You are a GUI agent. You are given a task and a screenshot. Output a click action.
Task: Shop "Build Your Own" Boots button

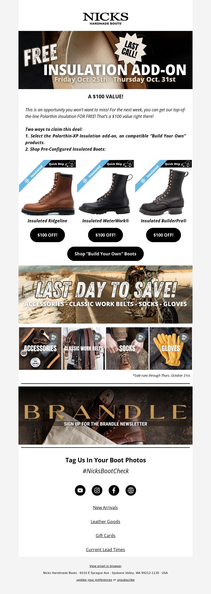click(x=105, y=254)
